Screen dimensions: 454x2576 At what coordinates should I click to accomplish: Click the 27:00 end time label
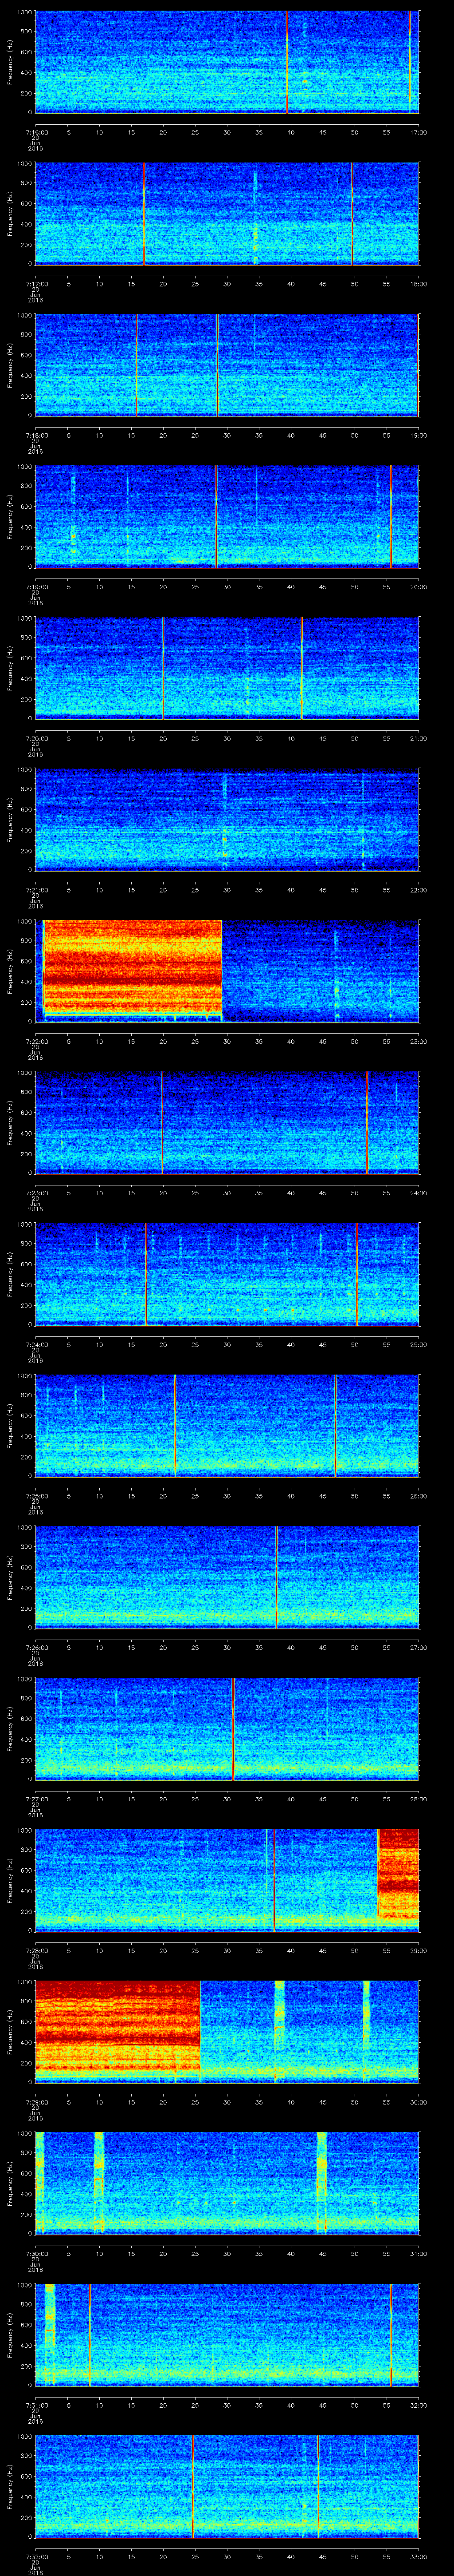(418, 1647)
